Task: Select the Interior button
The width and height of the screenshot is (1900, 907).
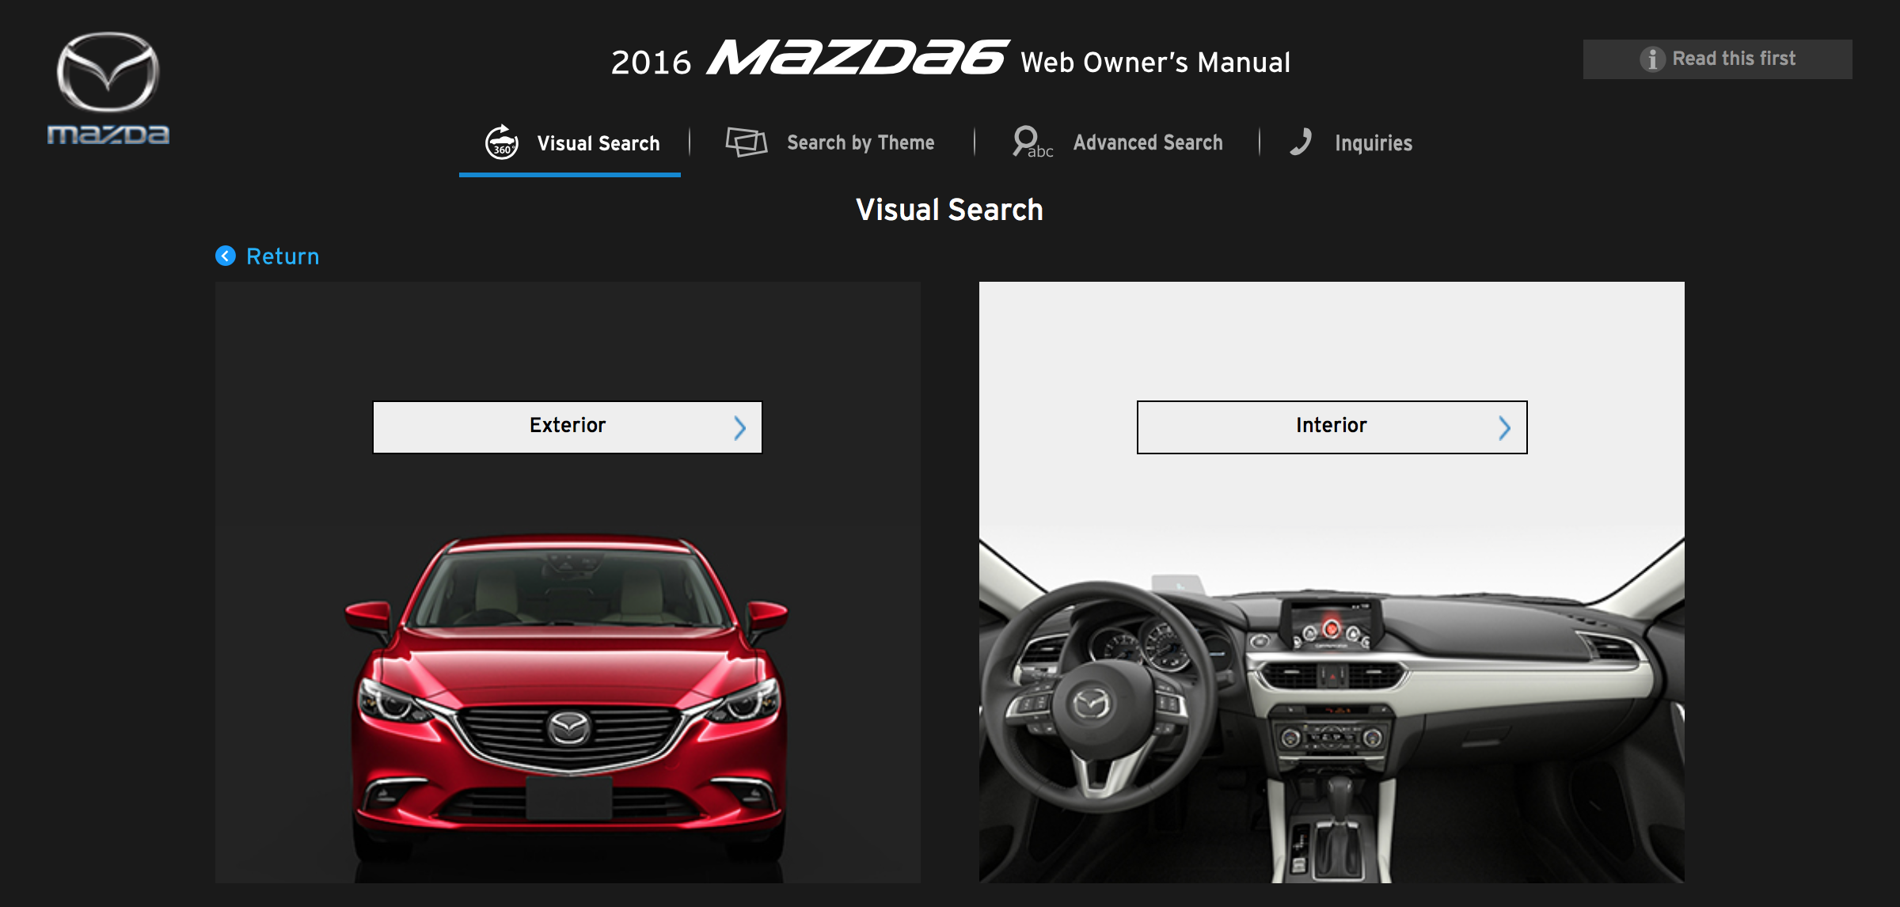Action: pyautogui.click(x=1331, y=427)
